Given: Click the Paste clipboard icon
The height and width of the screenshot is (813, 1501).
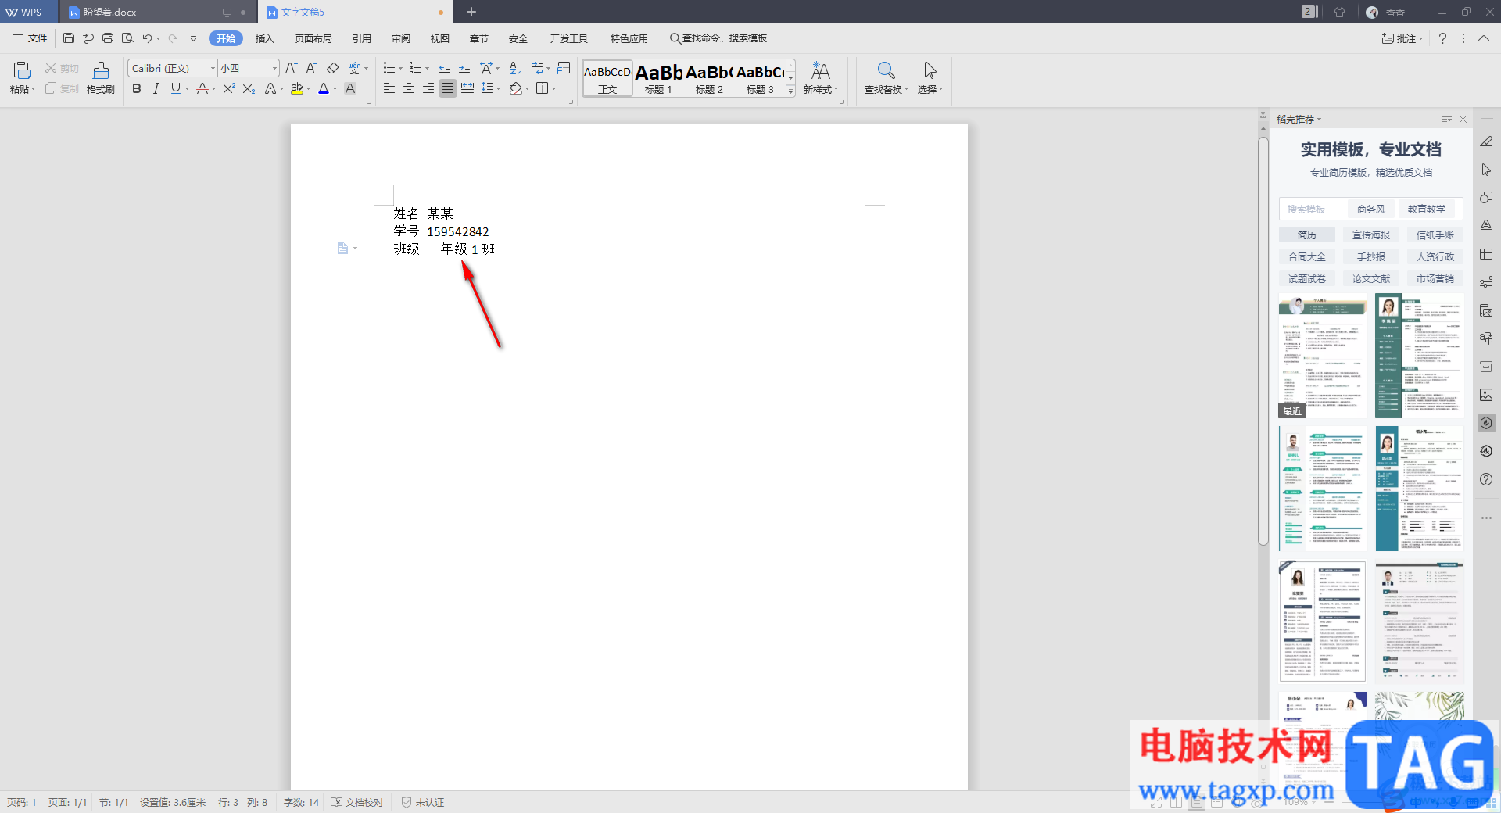Looking at the screenshot, I should tap(22, 70).
